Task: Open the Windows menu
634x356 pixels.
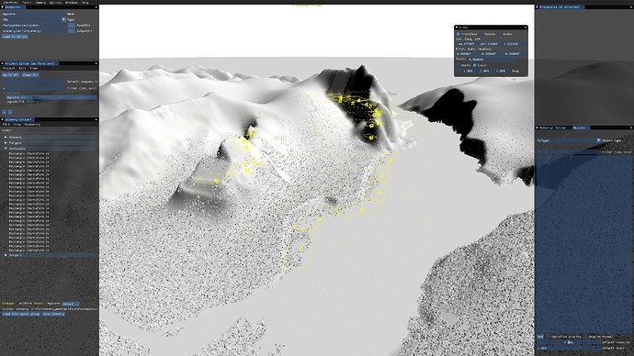Action: (x=72, y=2)
